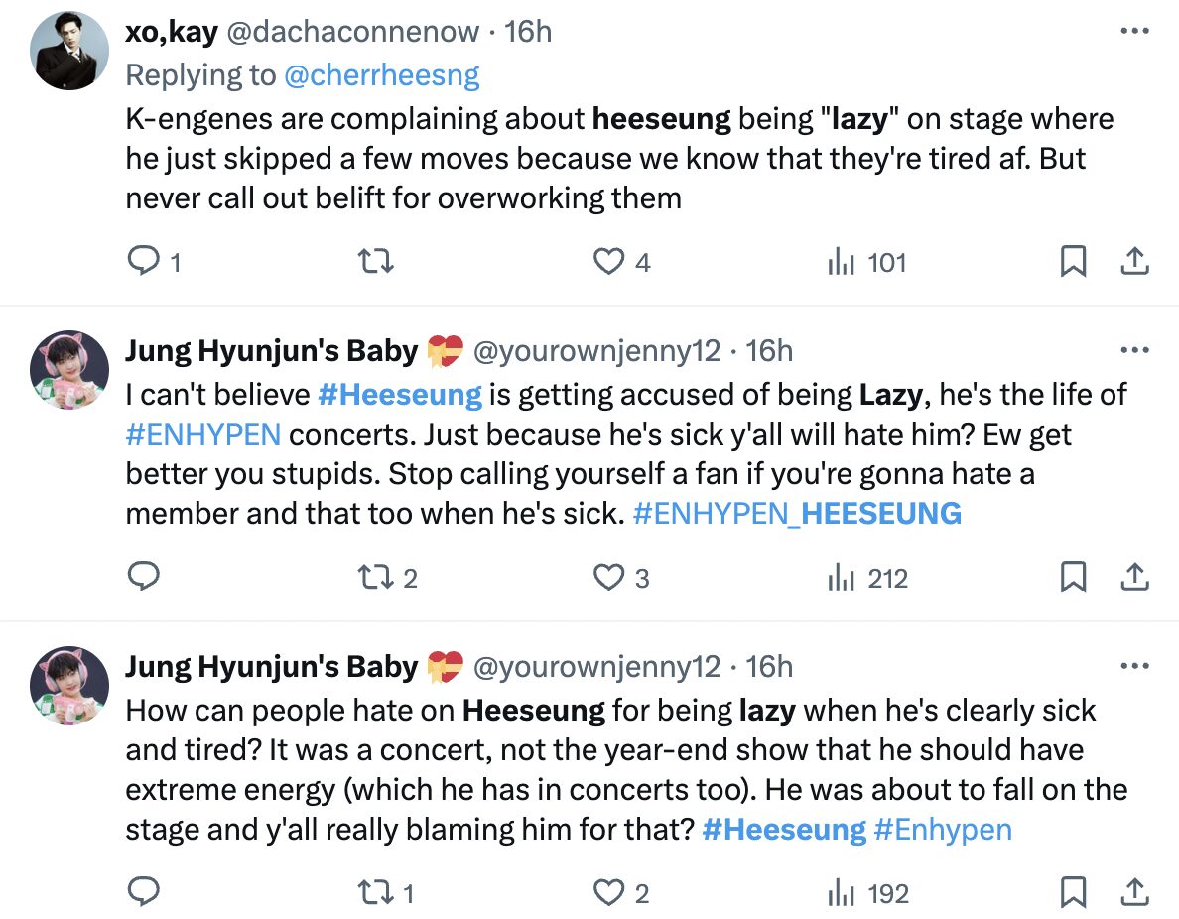The height and width of the screenshot is (919, 1179).
Task: Like the tweet with 3 likes
Action: click(x=608, y=578)
